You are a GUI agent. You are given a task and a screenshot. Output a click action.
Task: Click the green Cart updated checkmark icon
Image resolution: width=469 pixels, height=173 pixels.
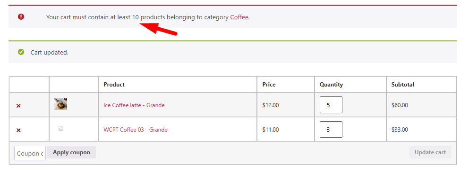coord(21,52)
